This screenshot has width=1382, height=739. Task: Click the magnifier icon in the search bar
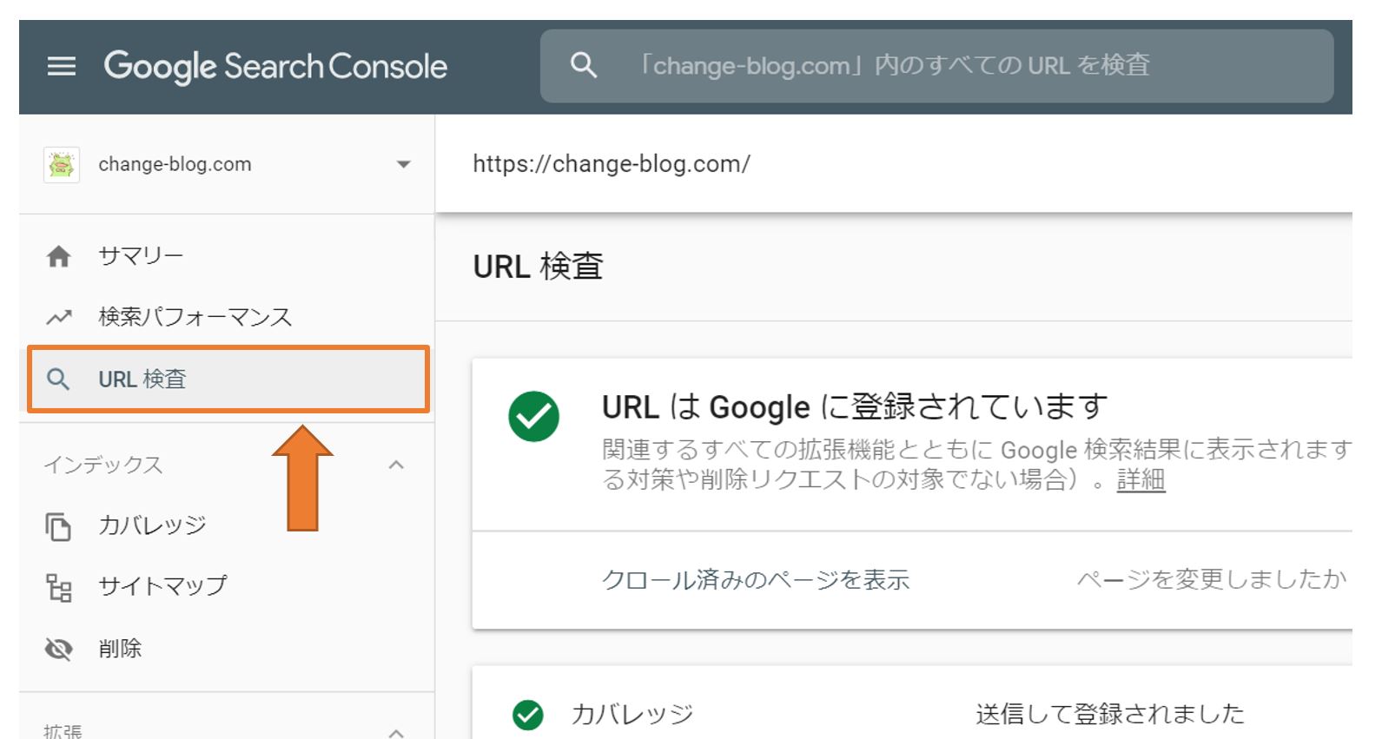point(583,65)
